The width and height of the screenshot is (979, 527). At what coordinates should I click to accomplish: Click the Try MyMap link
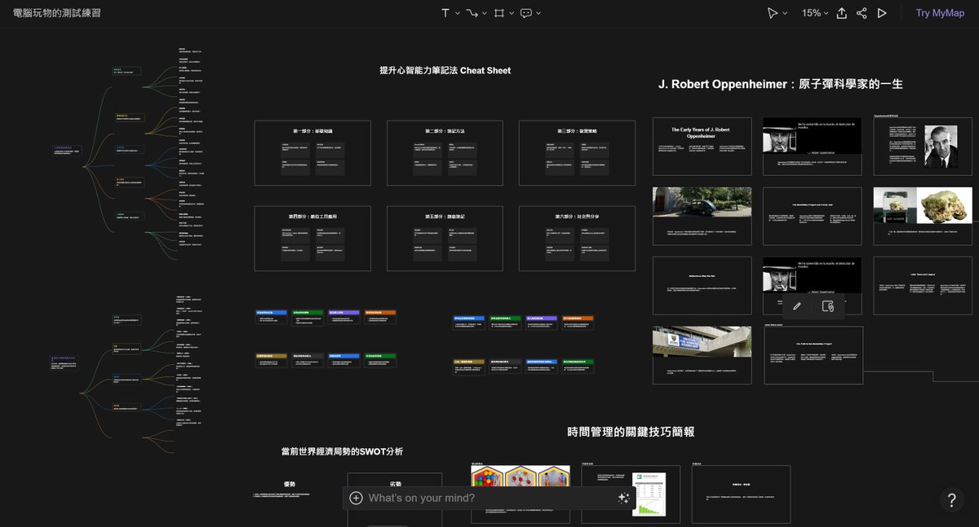(x=940, y=13)
